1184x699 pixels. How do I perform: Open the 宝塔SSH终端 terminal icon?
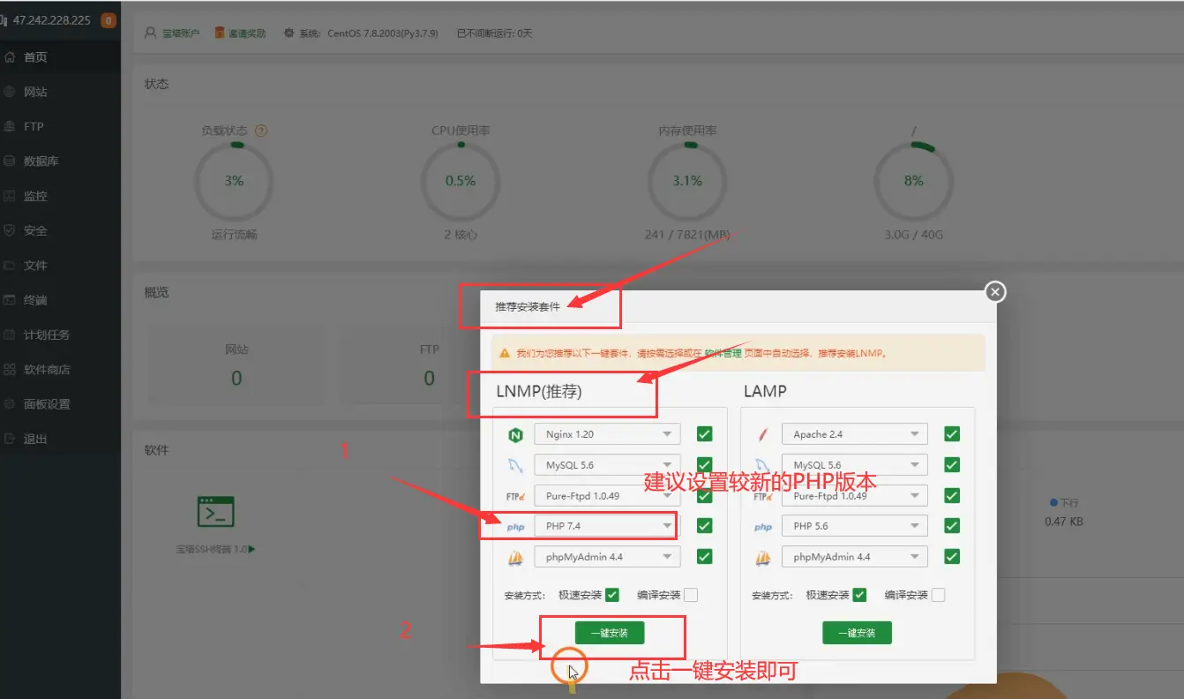pos(215,512)
